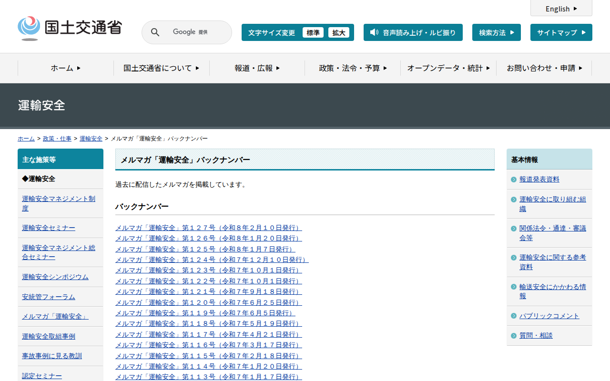
Task: Open メルマガ 第127号 back number link
Action: click(208, 228)
